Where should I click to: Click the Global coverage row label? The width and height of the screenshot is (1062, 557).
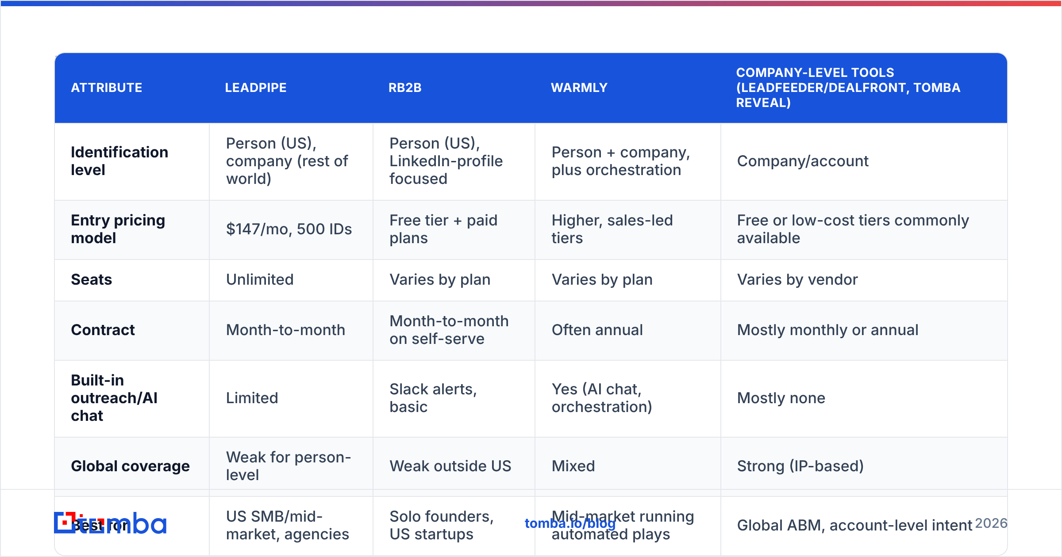(x=130, y=466)
